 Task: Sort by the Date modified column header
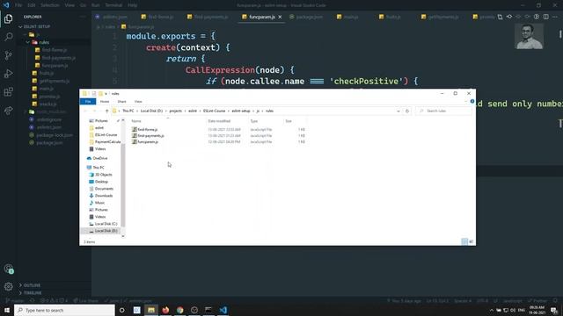(x=219, y=121)
